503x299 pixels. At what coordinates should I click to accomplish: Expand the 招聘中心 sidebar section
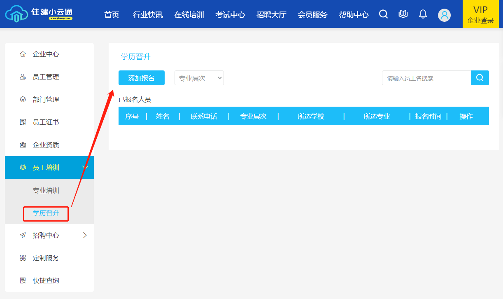point(85,236)
